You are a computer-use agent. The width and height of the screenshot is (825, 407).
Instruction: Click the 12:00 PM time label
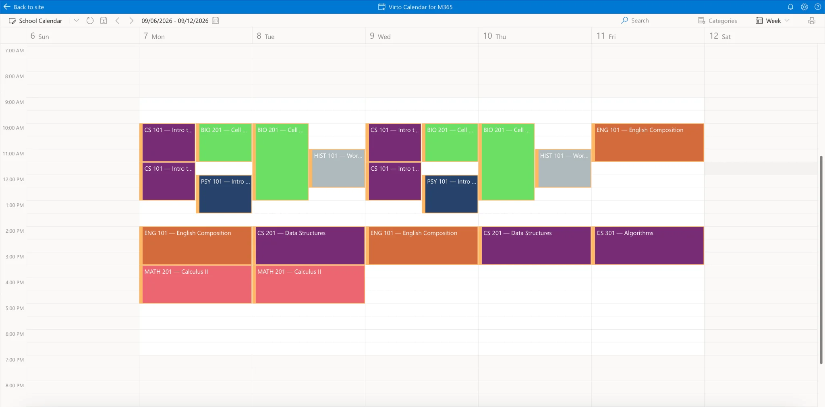click(13, 180)
